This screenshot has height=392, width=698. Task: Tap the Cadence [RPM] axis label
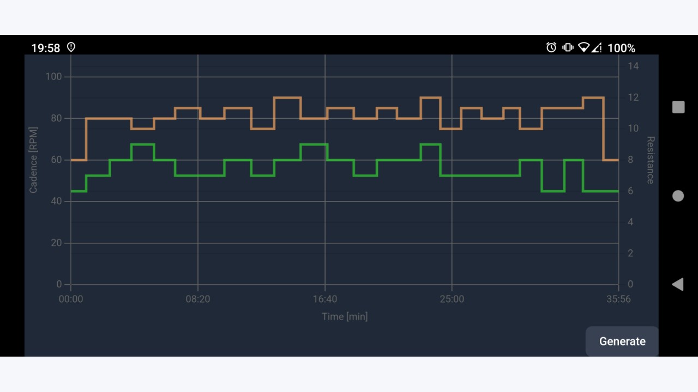tap(34, 161)
